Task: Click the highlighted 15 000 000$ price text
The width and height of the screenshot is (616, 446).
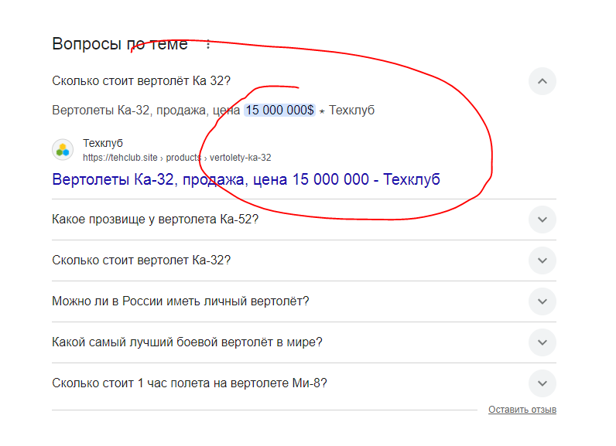Action: [279, 111]
